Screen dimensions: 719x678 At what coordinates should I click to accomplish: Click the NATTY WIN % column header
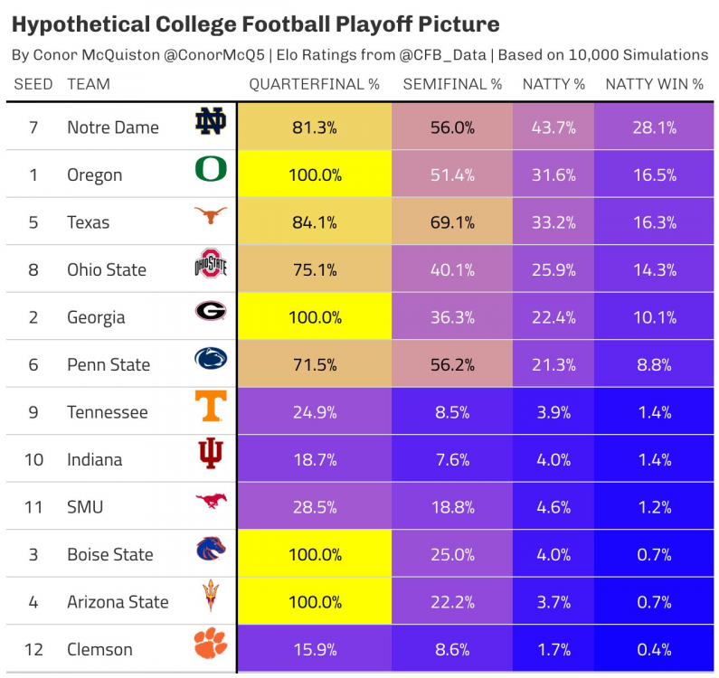(654, 84)
